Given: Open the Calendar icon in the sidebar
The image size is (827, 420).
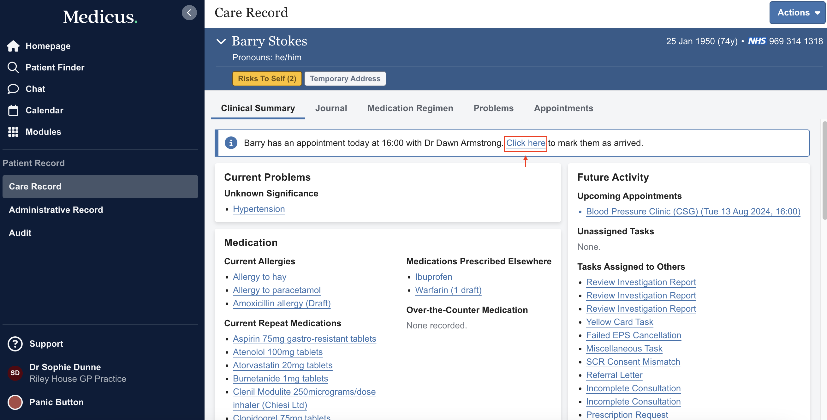Looking at the screenshot, I should [x=13, y=110].
